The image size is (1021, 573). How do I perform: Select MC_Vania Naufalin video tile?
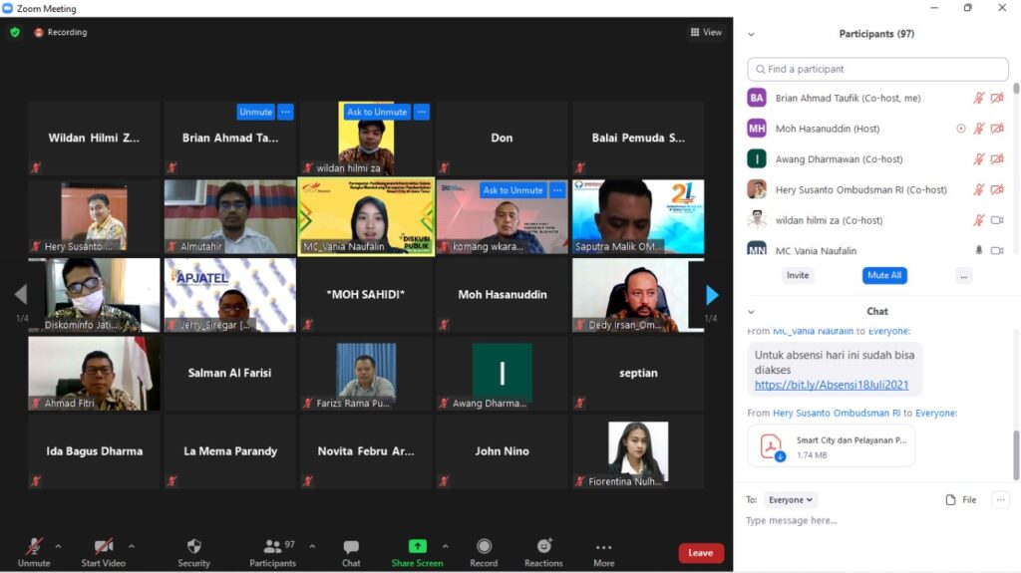coord(366,217)
